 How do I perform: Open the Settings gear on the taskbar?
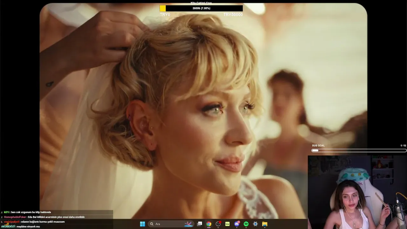tap(255, 224)
